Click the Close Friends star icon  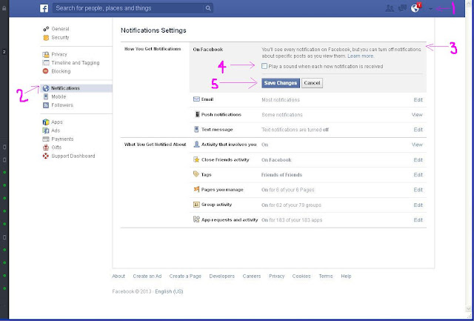coord(196,159)
